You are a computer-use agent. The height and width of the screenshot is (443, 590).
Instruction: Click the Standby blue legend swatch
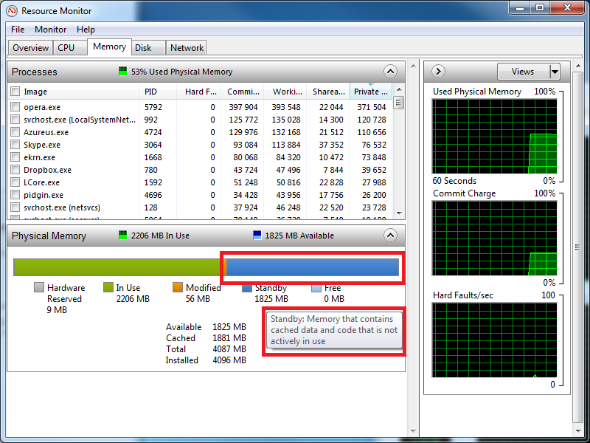(x=247, y=287)
